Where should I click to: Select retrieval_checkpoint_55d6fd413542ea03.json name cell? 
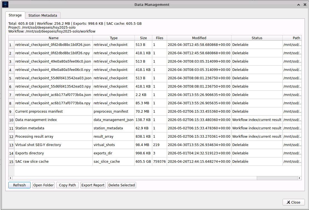click(x=53, y=78)
